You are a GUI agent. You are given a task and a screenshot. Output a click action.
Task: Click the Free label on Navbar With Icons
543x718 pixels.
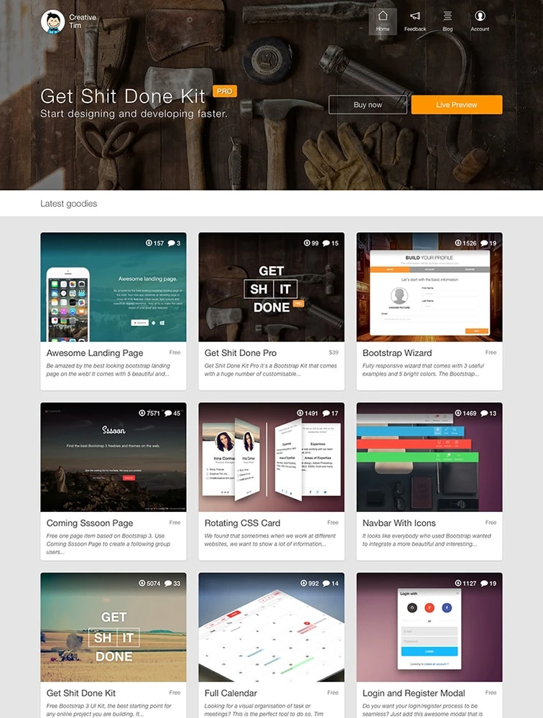[x=491, y=523]
